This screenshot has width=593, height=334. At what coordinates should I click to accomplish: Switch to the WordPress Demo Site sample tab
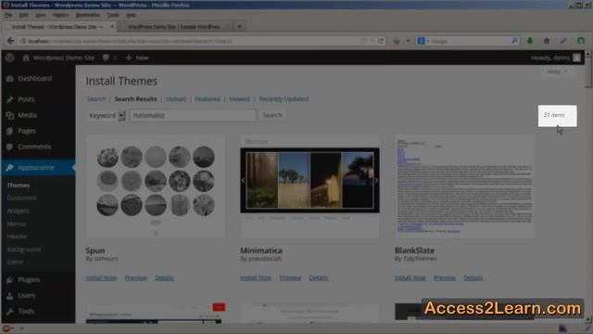tap(174, 27)
